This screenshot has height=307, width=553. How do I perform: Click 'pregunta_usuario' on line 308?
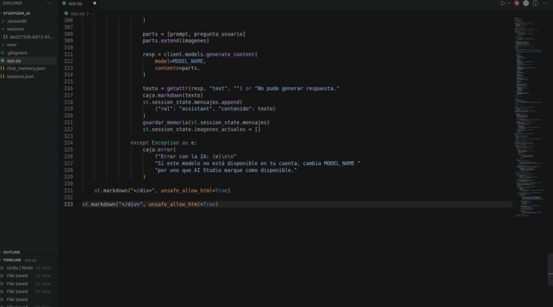(218, 34)
